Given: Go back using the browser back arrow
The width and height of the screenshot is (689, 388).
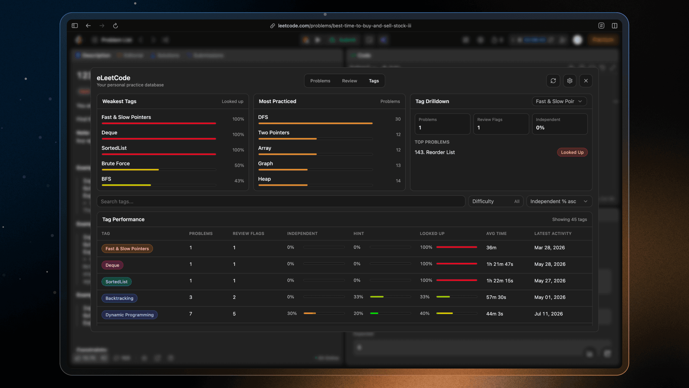Looking at the screenshot, I should pos(88,26).
